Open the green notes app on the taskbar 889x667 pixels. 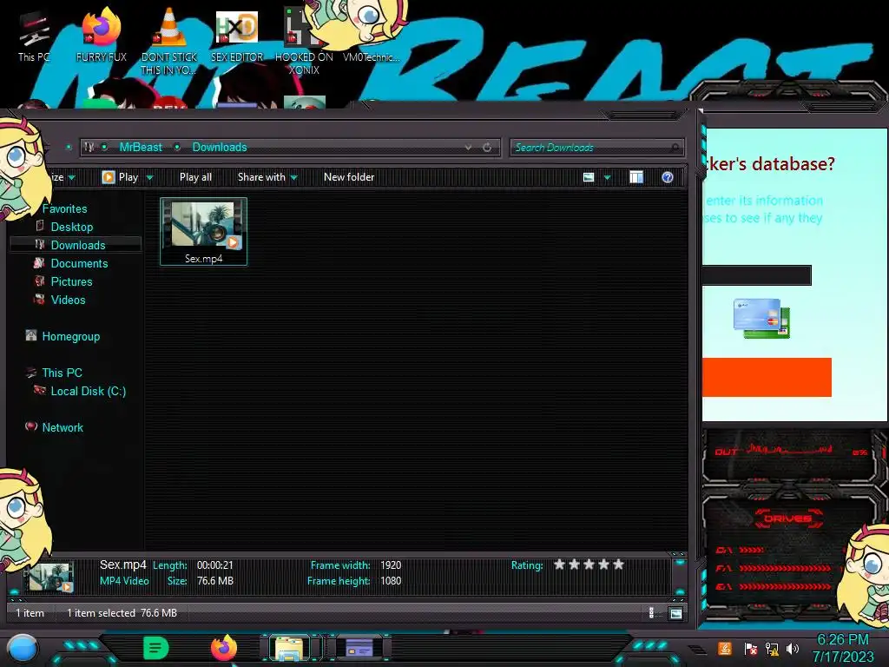[156, 648]
